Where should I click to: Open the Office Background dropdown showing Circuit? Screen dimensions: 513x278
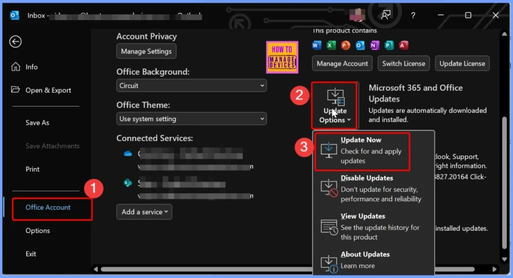191,85
